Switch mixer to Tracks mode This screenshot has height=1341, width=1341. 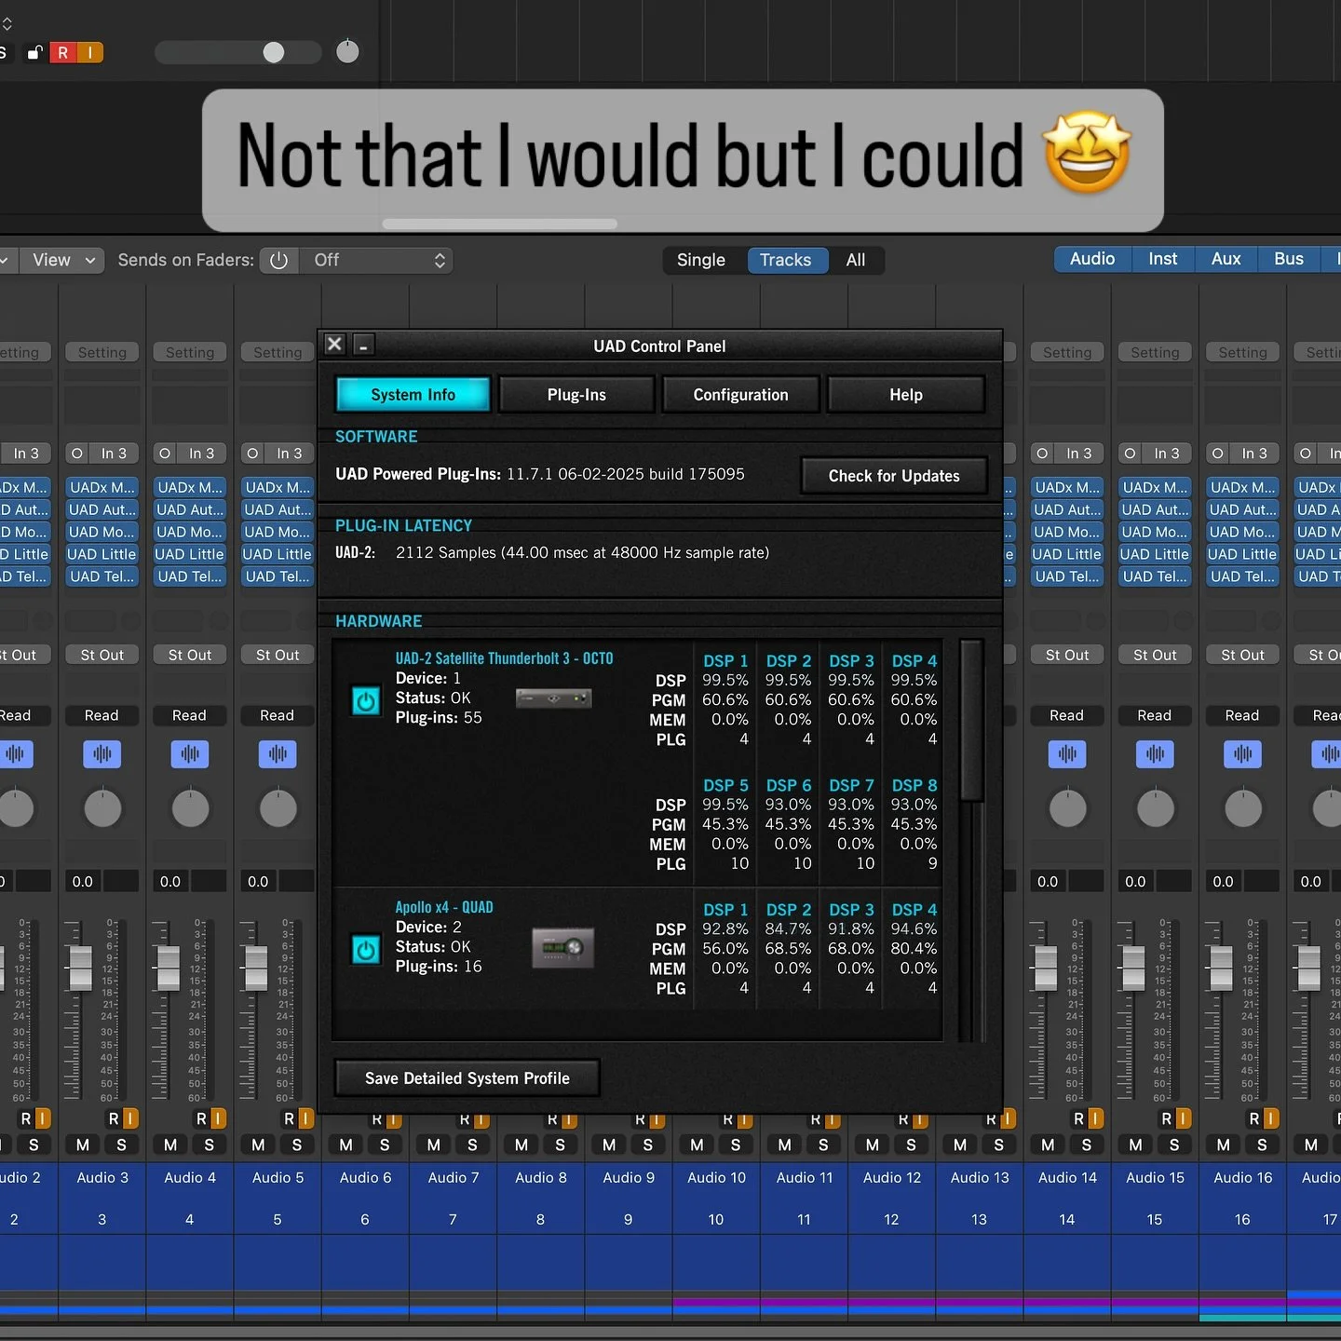785,261
